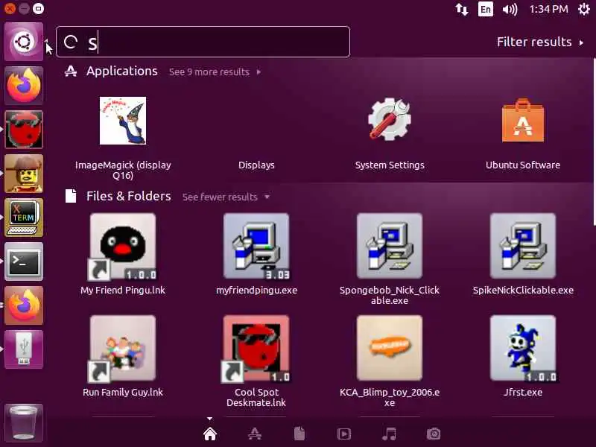
Task: Open the Lego cowboy launcher icon
Action: tap(24, 174)
